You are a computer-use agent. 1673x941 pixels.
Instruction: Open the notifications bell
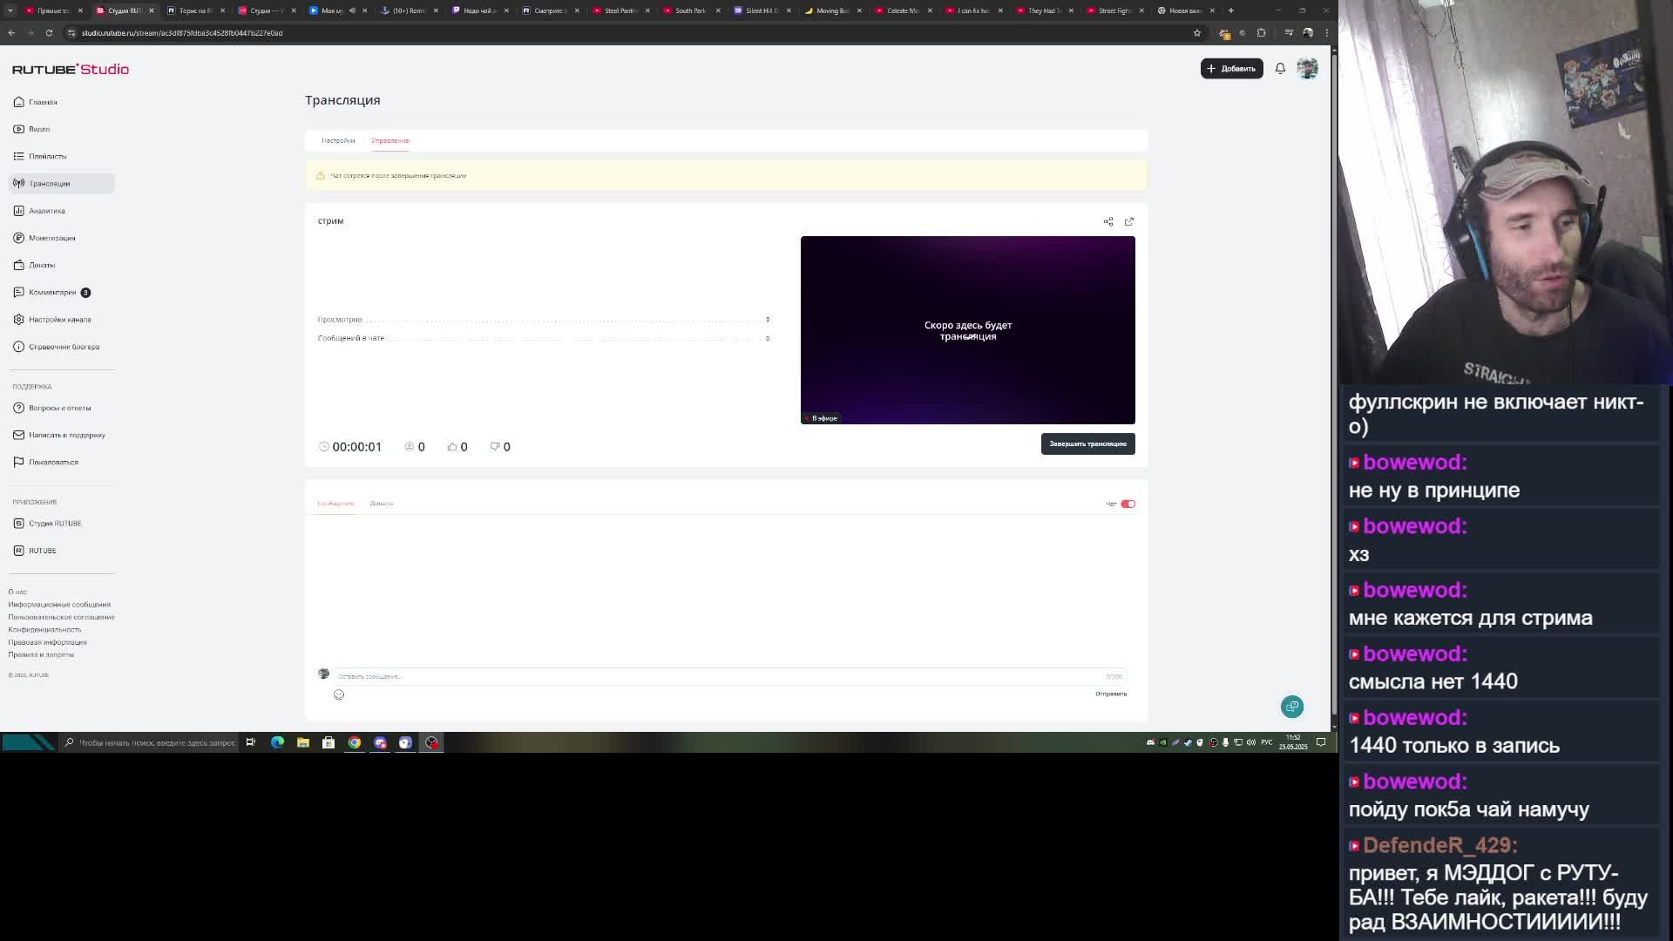coord(1280,68)
